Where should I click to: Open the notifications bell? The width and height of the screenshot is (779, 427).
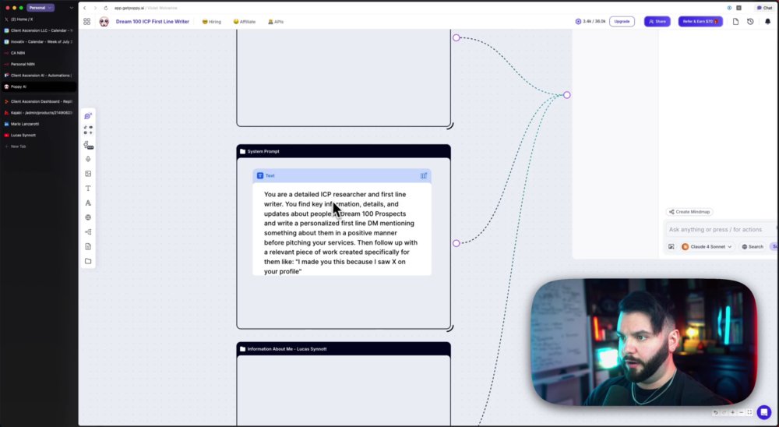click(x=767, y=21)
